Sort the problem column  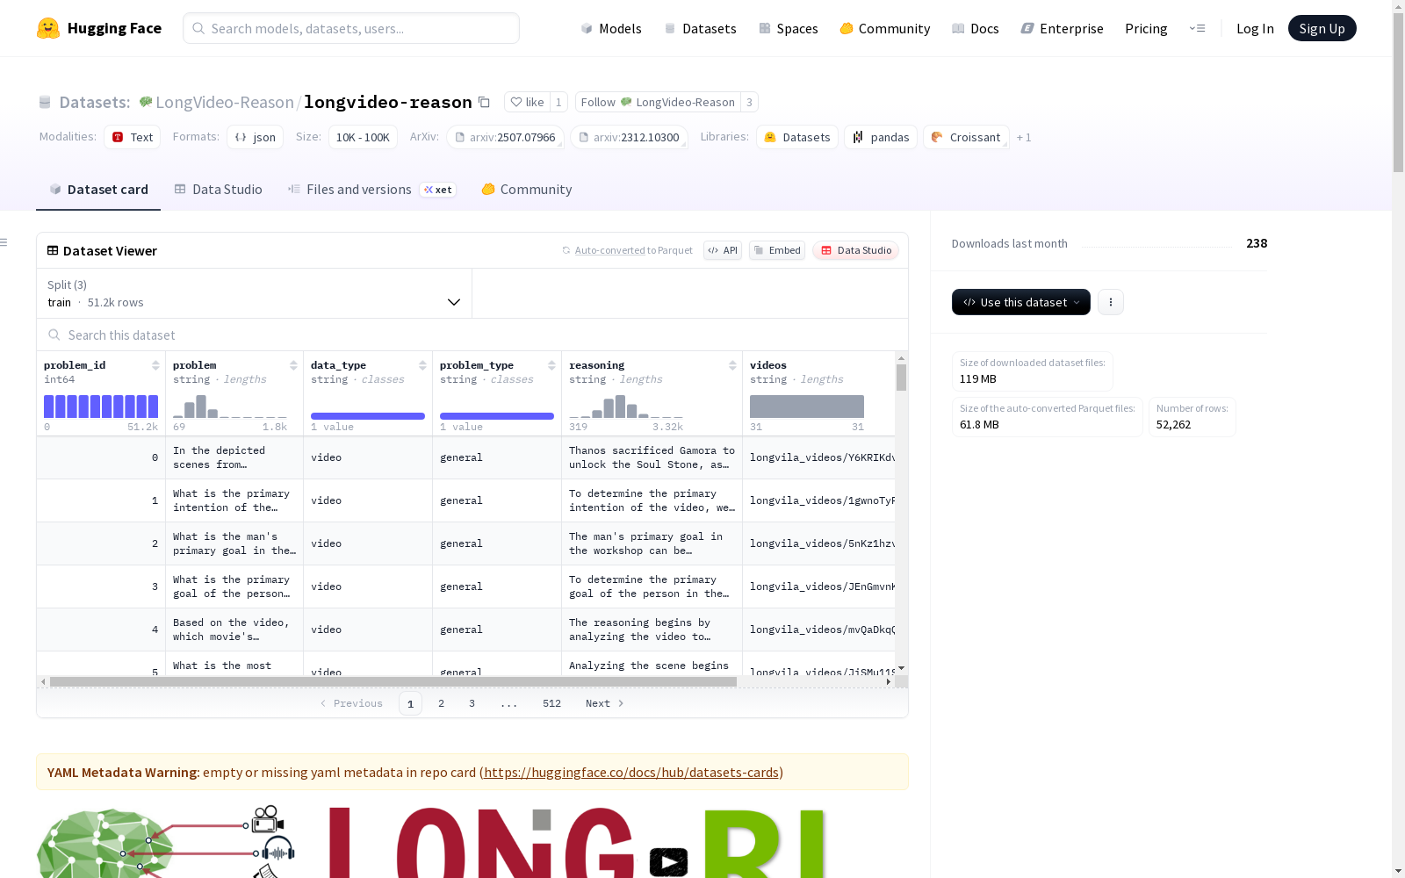pyautogui.click(x=293, y=365)
